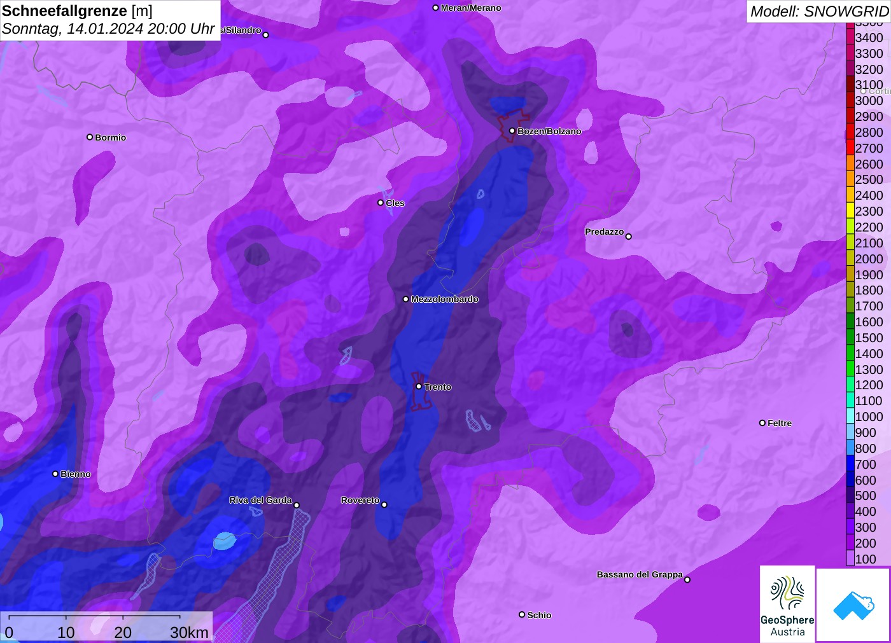This screenshot has width=891, height=643.
Task: Click the Bormio city marker dot
Action: click(x=90, y=137)
